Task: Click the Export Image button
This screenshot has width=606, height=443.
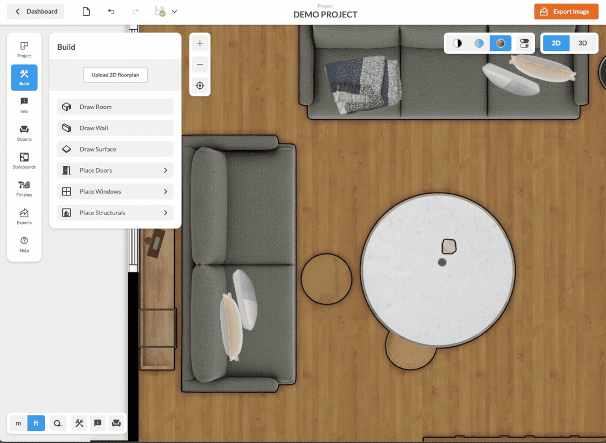Action: pos(566,11)
